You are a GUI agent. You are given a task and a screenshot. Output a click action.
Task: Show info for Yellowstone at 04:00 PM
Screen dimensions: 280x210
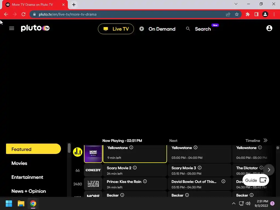pyautogui.click(x=260, y=147)
